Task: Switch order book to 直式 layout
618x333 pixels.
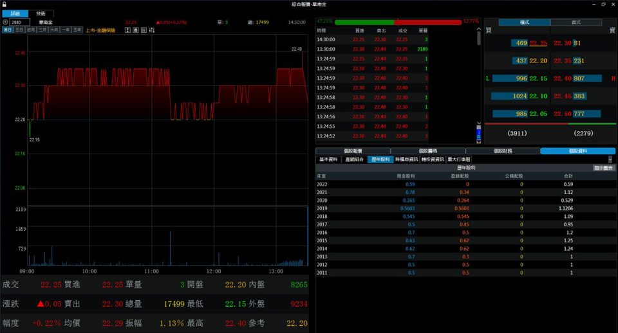Action: (576, 22)
